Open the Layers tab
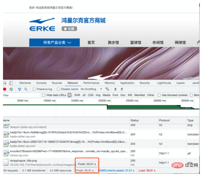This screenshot has height=175, width=201. pyautogui.click(x=180, y=83)
